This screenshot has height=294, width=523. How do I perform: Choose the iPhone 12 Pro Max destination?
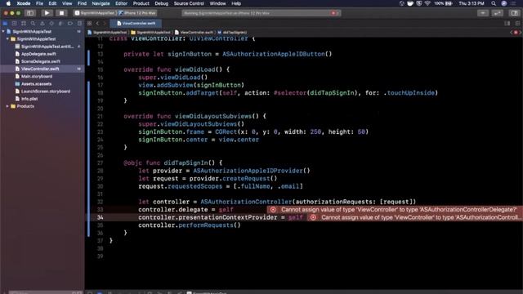(x=137, y=13)
